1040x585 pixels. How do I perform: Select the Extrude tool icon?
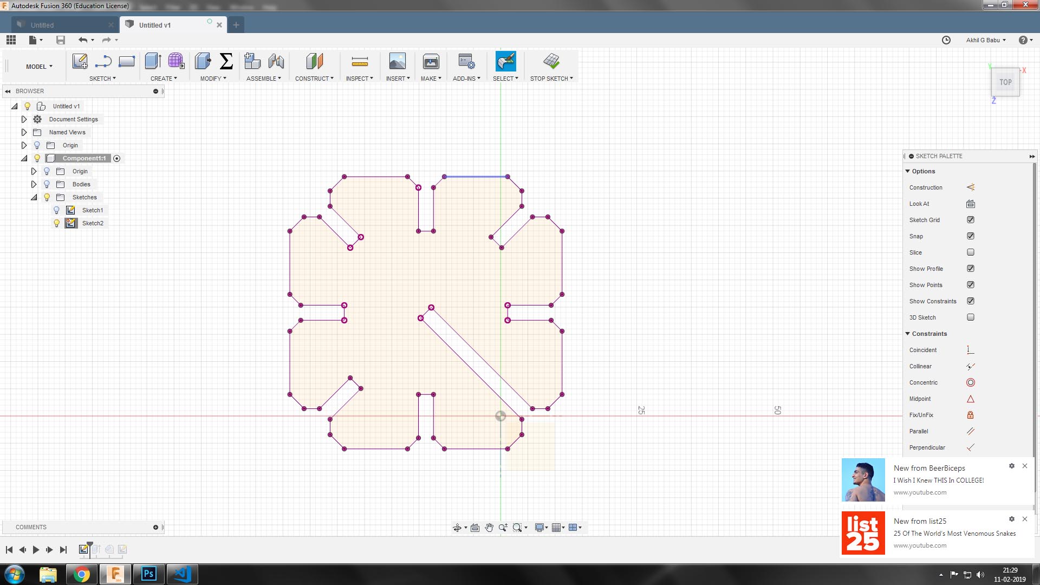153,61
